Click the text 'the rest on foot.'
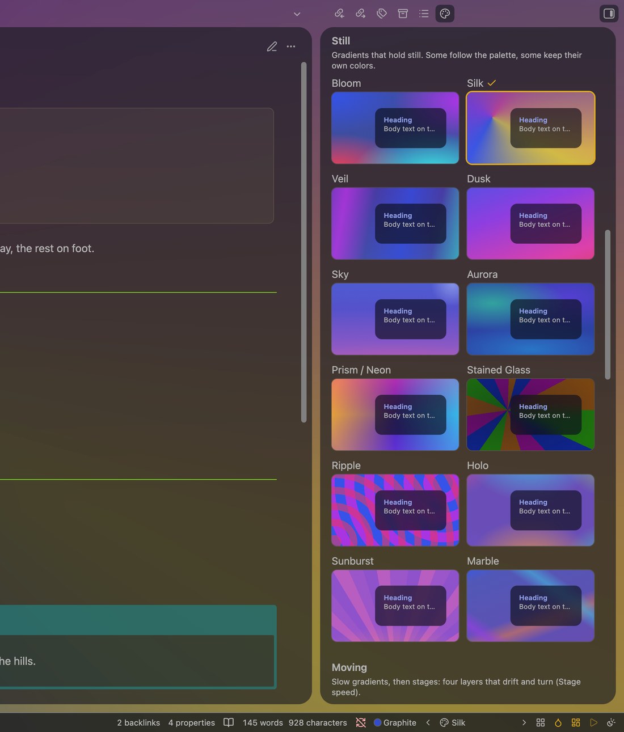This screenshot has height=732, width=624. (55, 248)
